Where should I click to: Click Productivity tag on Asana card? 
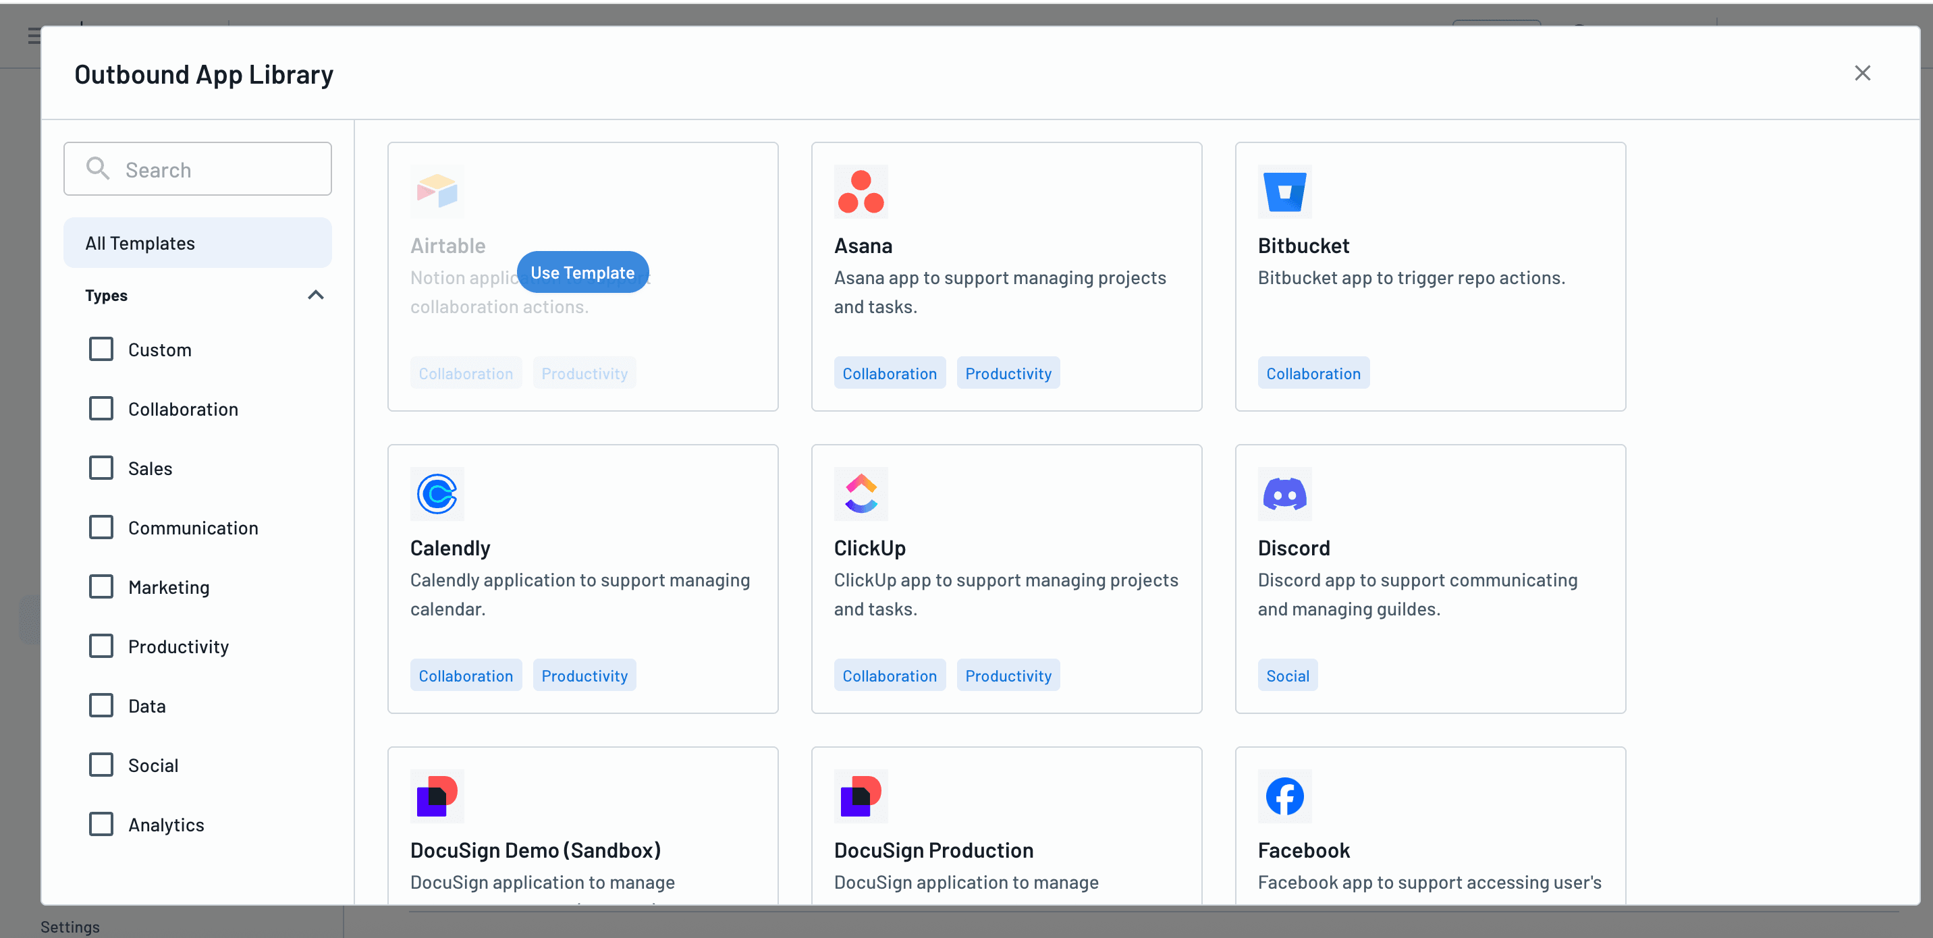pos(1008,373)
